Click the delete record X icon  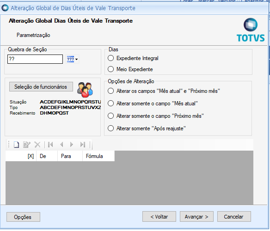[x=37, y=145]
